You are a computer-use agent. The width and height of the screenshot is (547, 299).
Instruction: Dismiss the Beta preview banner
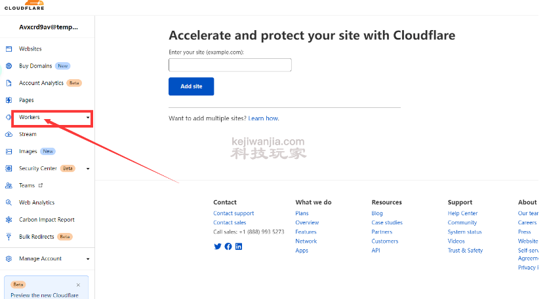pyautogui.click(x=78, y=285)
